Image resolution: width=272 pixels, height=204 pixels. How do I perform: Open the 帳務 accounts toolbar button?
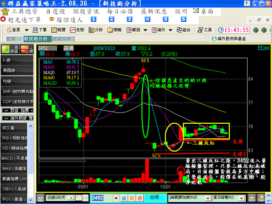pyautogui.click(x=133, y=30)
